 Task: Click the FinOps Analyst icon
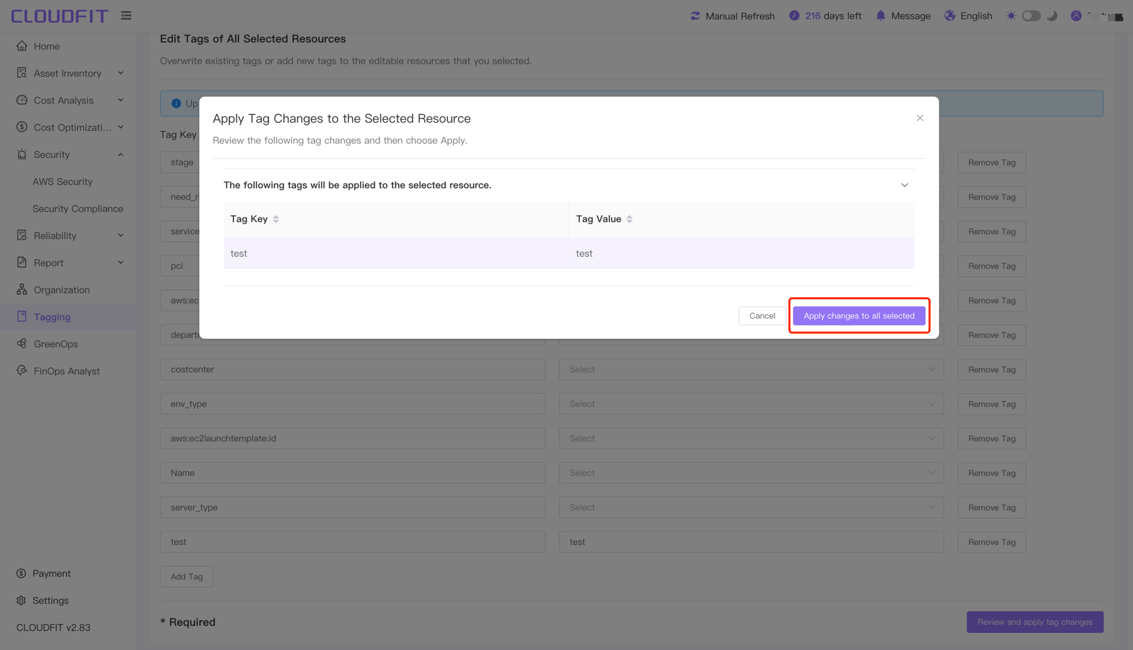click(22, 371)
